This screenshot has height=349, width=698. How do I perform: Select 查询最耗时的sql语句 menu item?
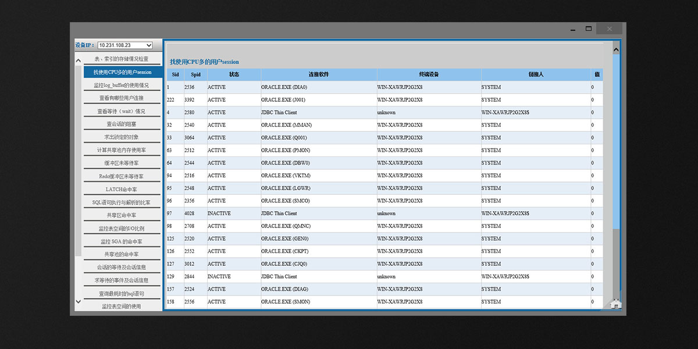122,294
